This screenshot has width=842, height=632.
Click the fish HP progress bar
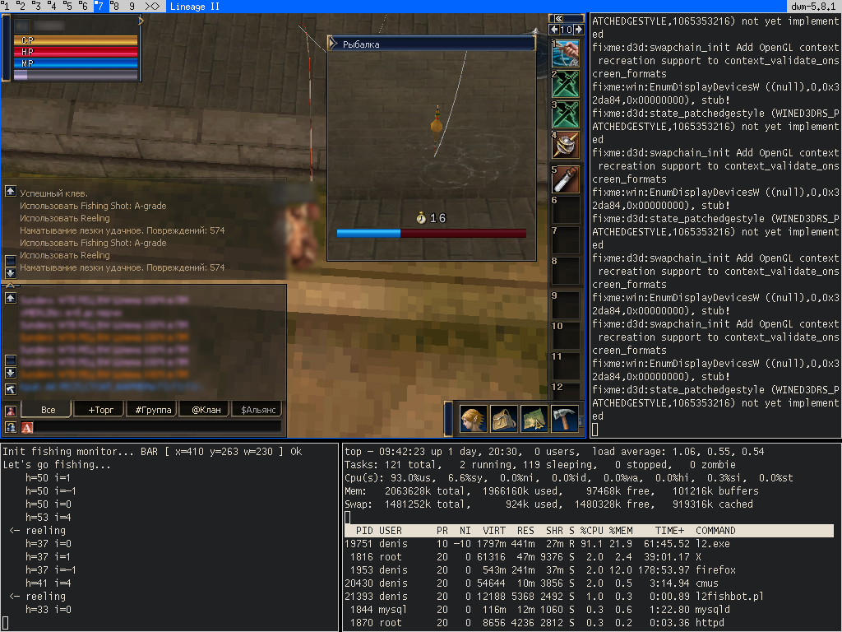pos(431,233)
